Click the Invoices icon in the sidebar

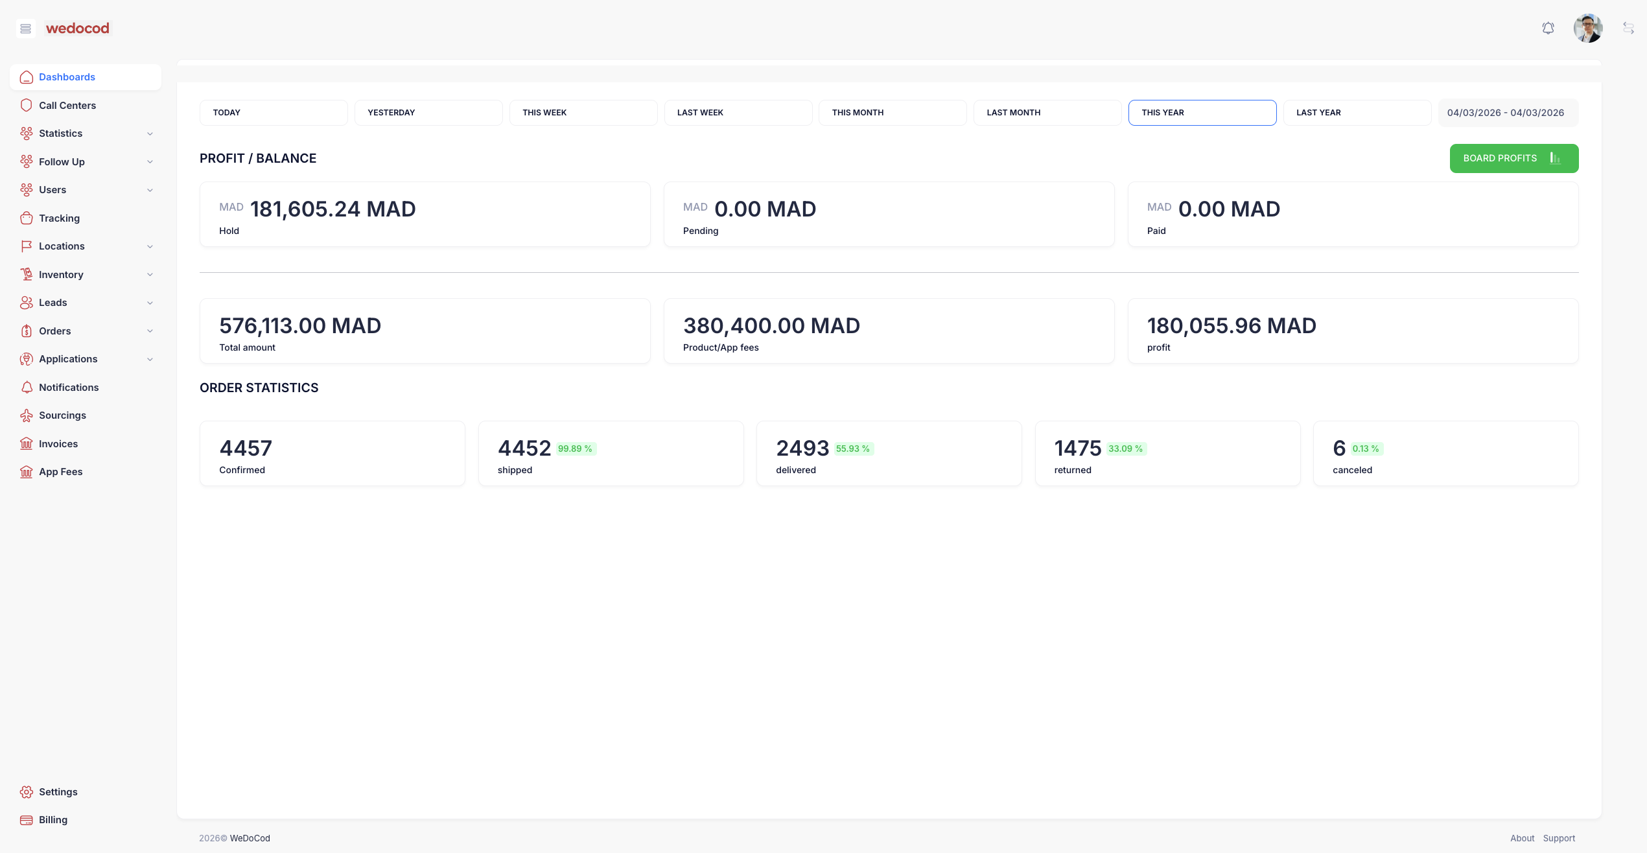26,443
